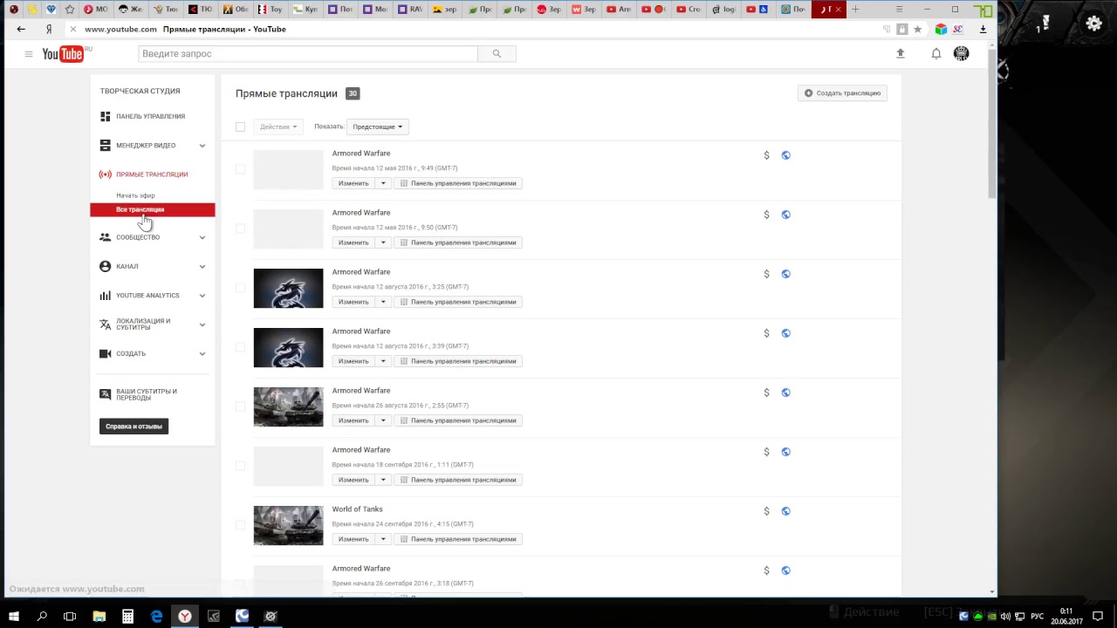Viewport: 1117px width, 628px height.
Task: Open Windows taskbar search
Action: 41,616
